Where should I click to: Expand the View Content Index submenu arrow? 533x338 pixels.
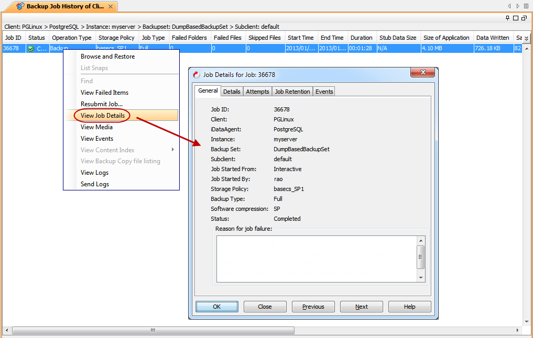pos(173,150)
